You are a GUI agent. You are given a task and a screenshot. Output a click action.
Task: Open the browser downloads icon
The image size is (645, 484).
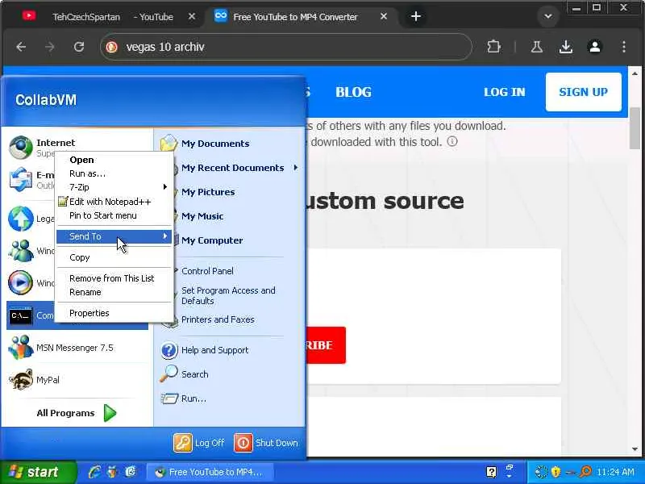pos(566,47)
